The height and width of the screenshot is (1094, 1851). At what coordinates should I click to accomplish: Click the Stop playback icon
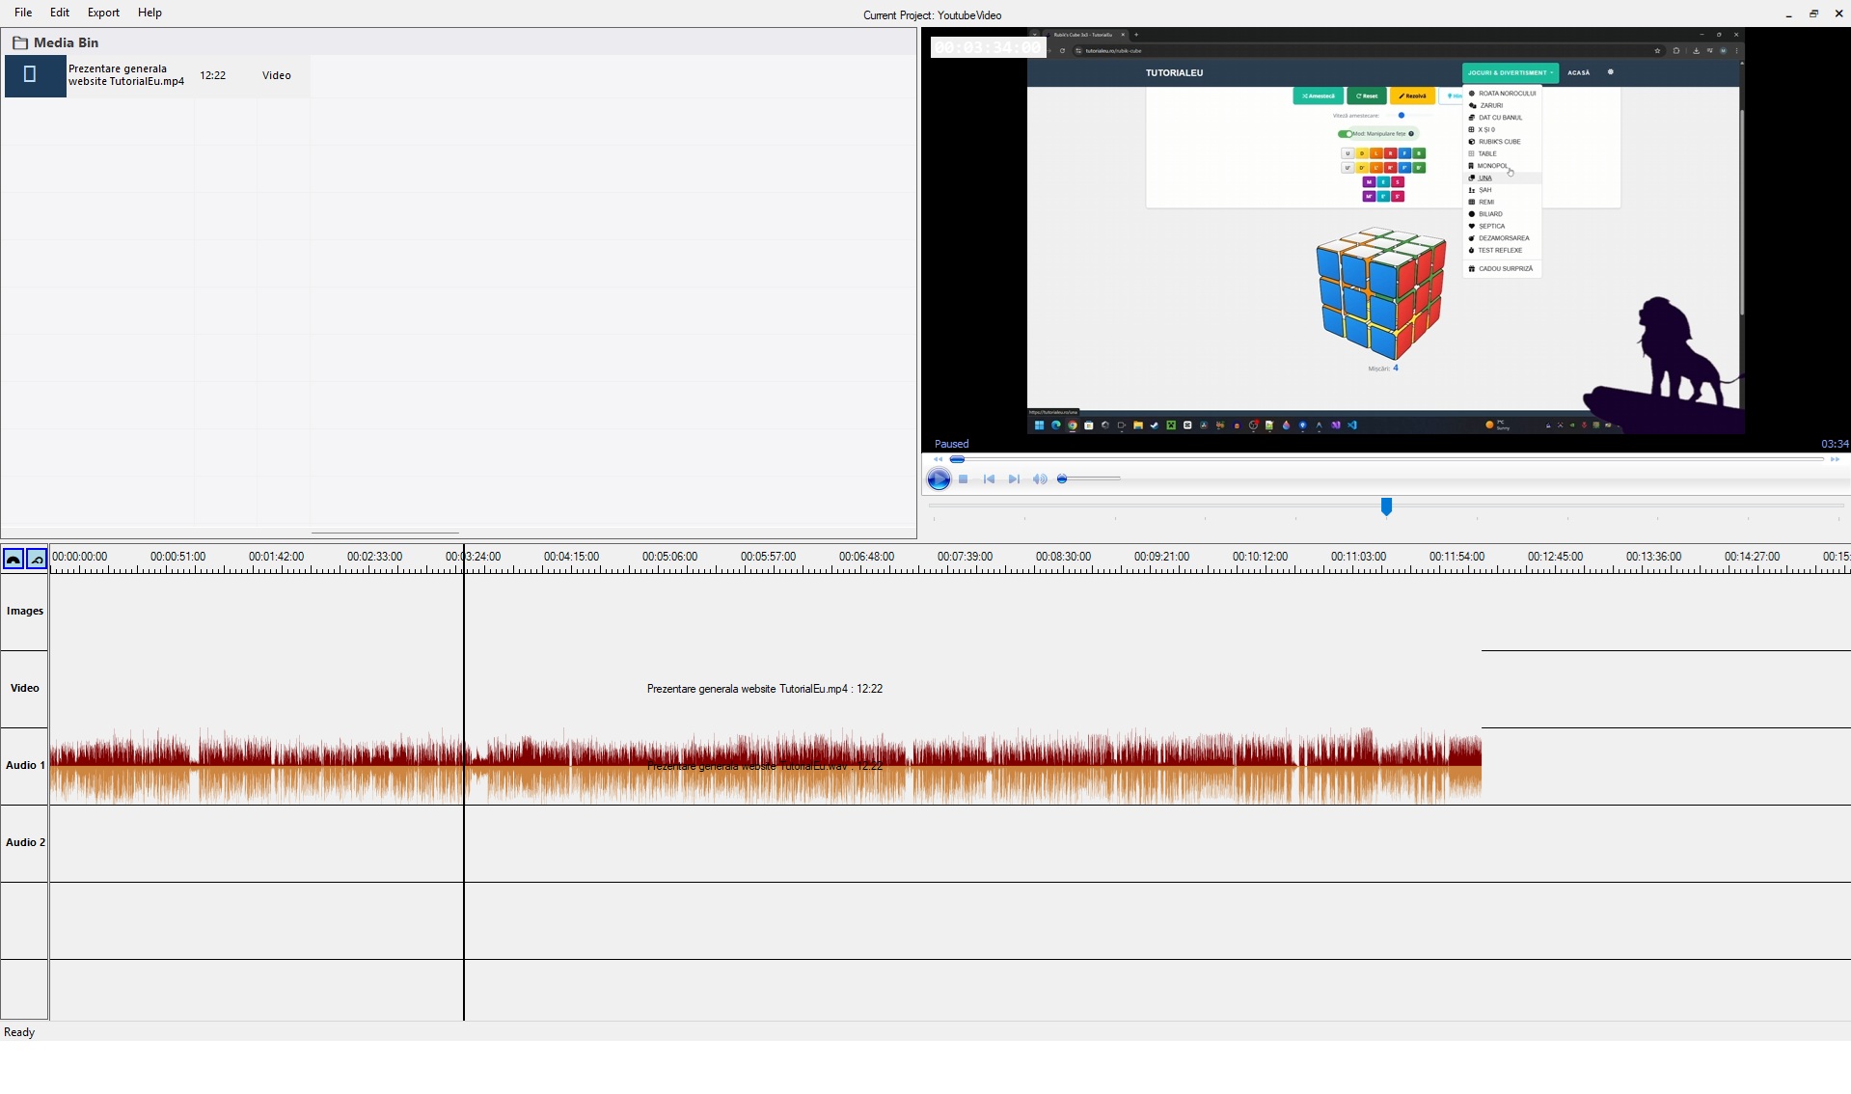[963, 479]
